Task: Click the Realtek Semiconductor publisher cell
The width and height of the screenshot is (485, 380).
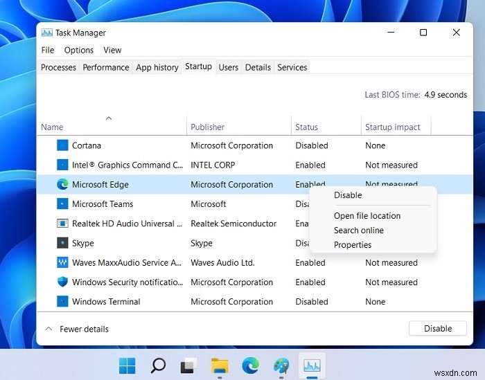Action: pos(233,224)
